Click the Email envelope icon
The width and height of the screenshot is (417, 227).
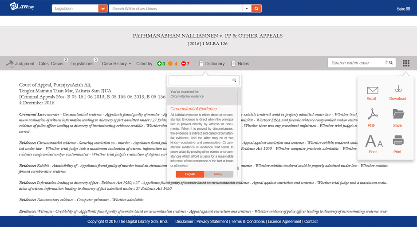pos(372,90)
